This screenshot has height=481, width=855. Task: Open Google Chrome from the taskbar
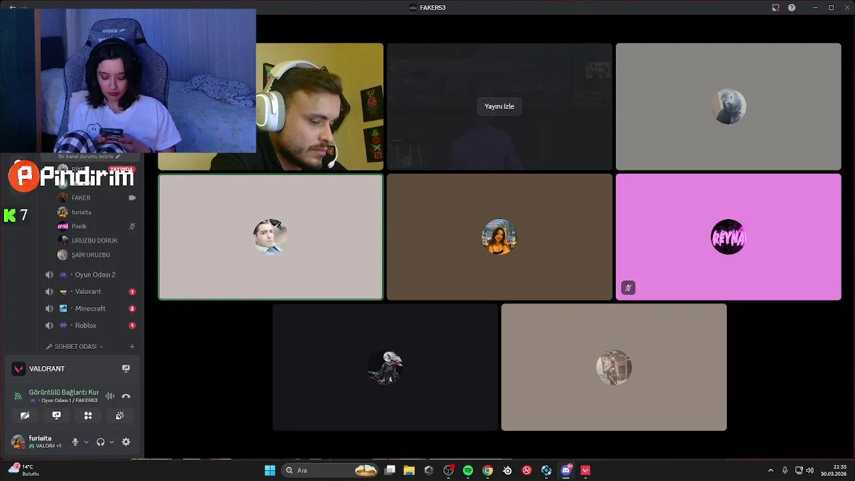click(488, 470)
